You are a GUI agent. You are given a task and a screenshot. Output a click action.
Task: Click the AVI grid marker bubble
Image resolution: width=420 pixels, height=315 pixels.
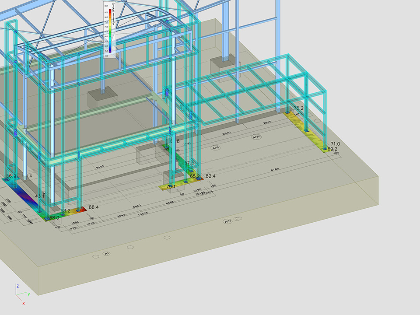tap(215, 148)
